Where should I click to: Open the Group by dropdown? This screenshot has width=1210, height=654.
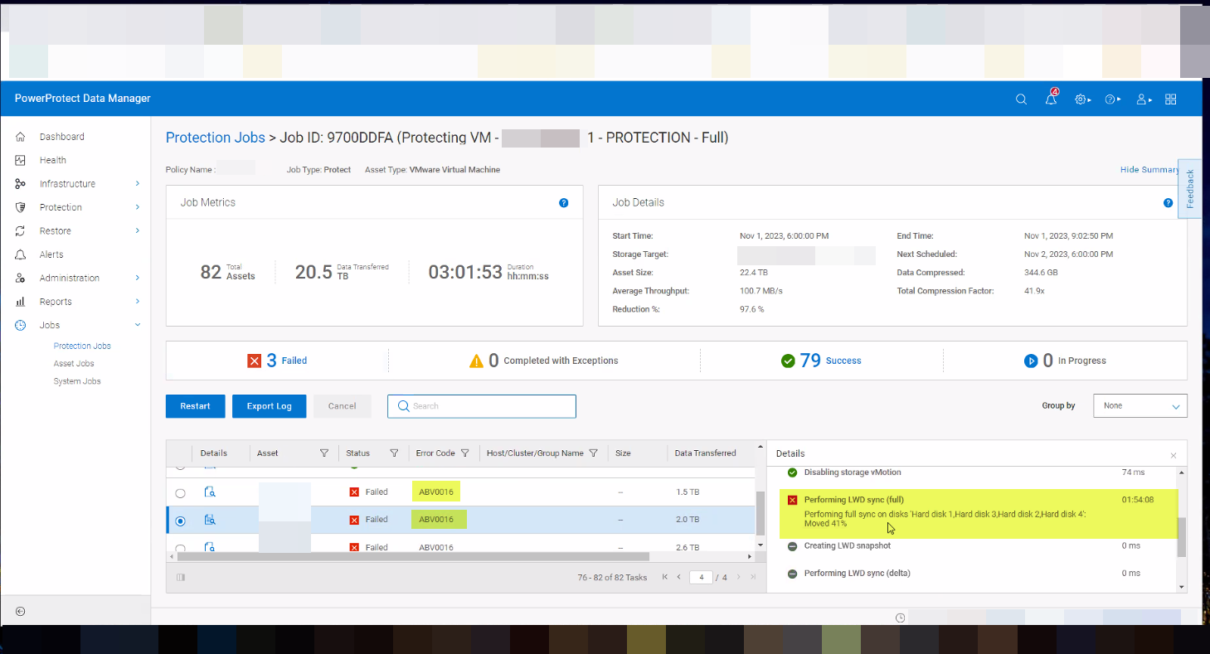point(1140,405)
